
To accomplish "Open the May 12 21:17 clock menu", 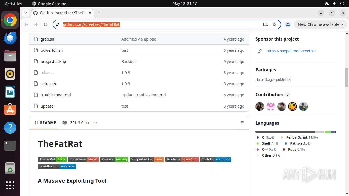I will [x=185, y=4].
